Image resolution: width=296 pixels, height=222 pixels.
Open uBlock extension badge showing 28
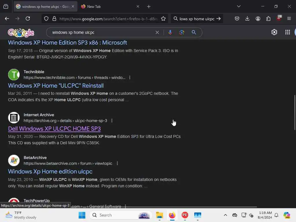[279, 18]
